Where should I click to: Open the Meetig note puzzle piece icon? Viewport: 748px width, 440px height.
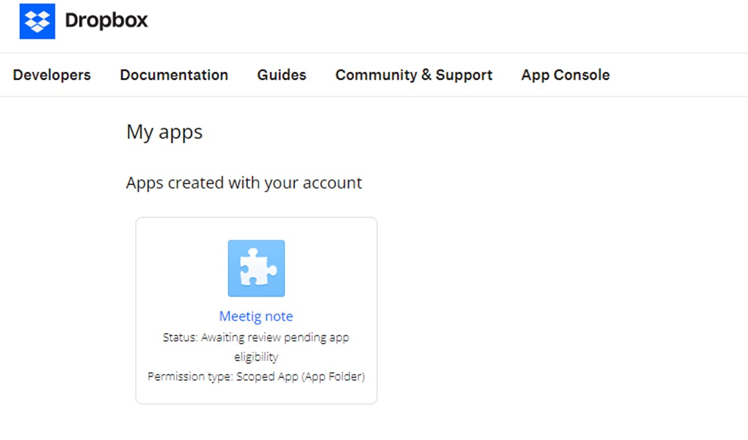[256, 268]
